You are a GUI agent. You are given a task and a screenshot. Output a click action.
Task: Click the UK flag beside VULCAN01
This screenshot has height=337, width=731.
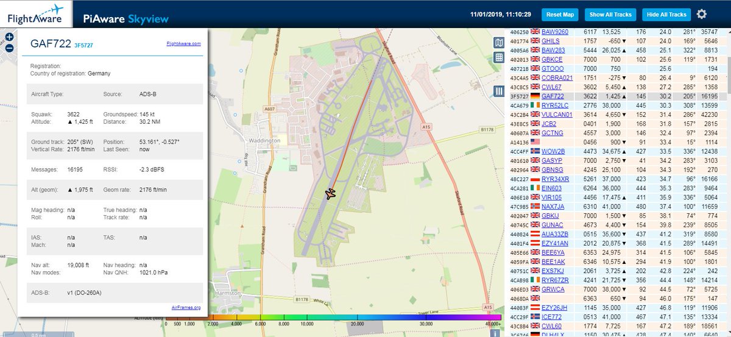(x=535, y=114)
